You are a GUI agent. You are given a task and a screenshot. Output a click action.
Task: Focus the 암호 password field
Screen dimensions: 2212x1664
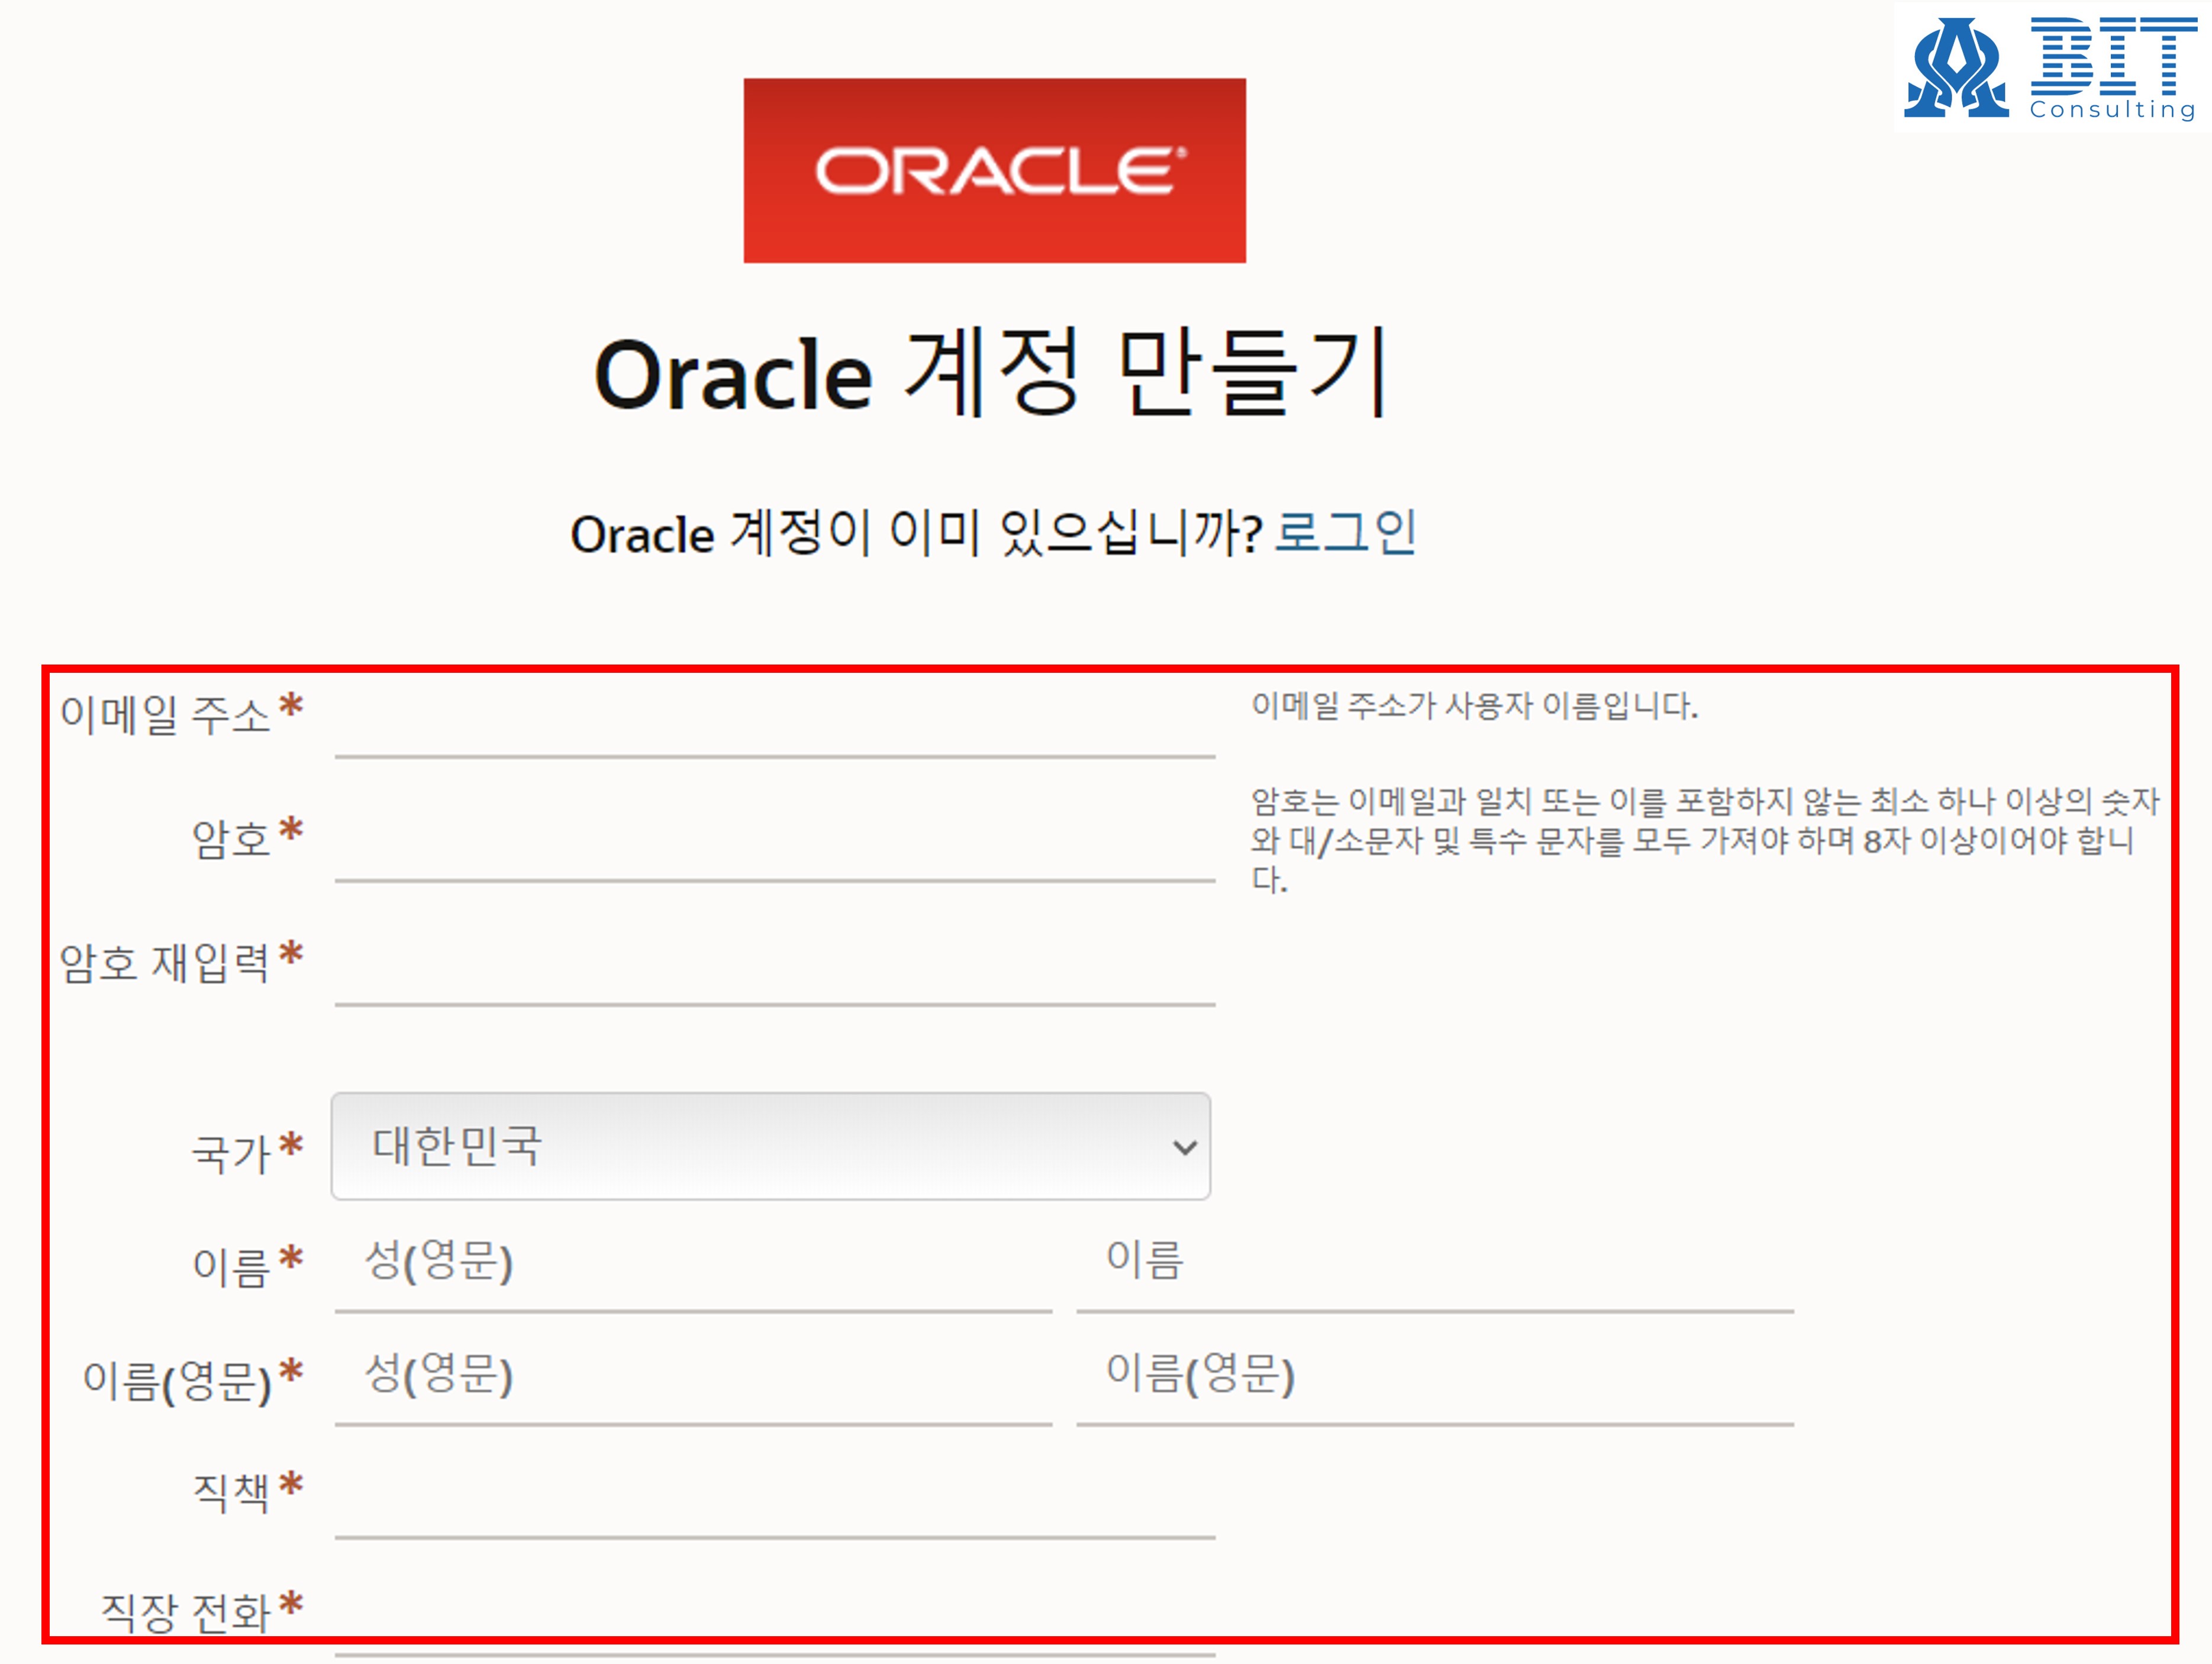(x=775, y=842)
